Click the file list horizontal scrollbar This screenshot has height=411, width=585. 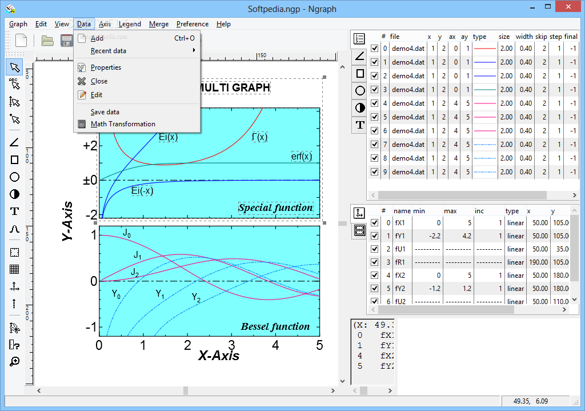point(462,195)
